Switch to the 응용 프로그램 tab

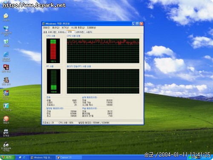pyautogui.click(x=49, y=32)
